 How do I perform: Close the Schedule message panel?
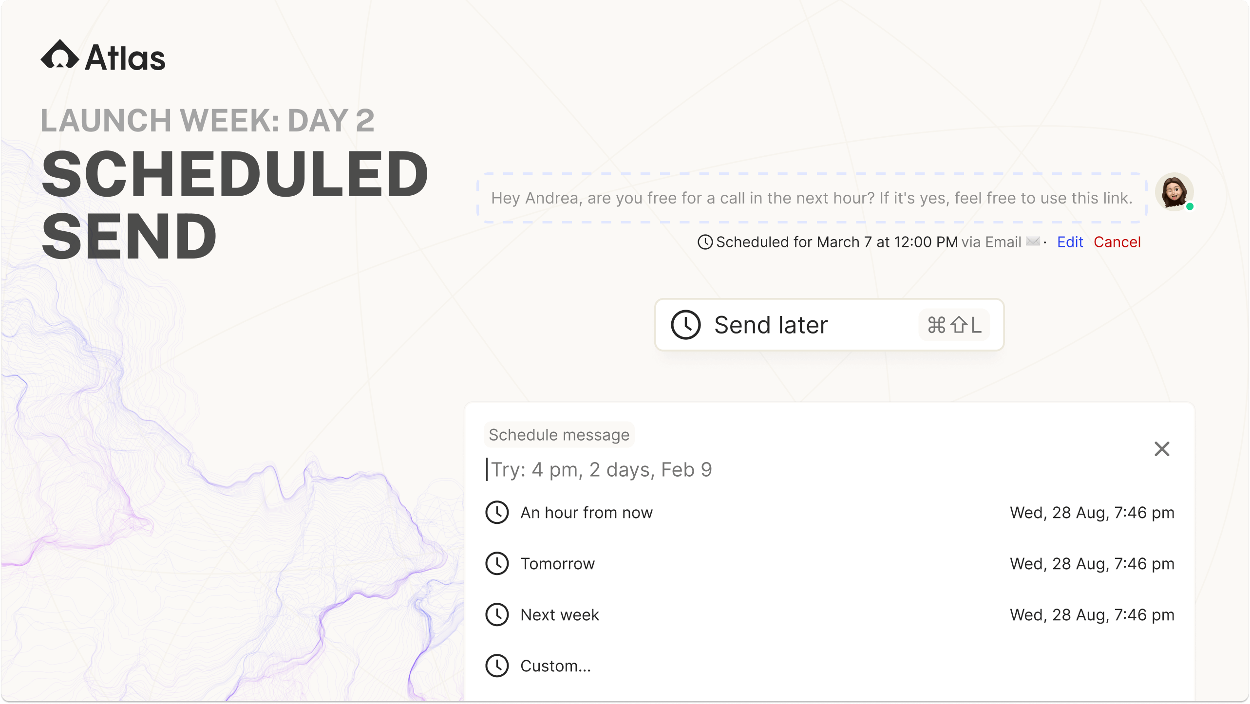tap(1162, 449)
